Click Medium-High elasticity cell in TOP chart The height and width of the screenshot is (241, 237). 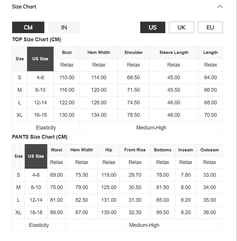[x=151, y=128]
